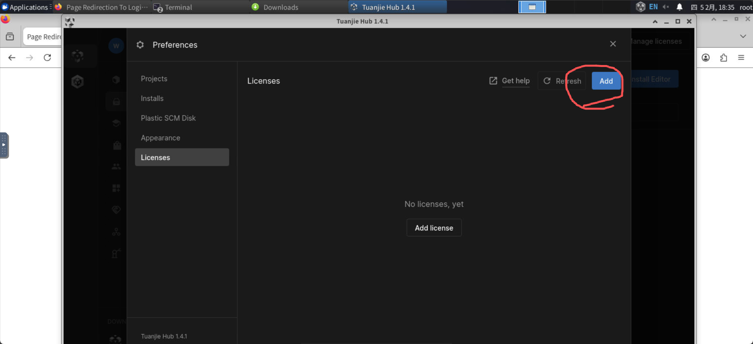Click the blue Add button
Image resolution: width=753 pixels, height=344 pixels.
coord(606,81)
